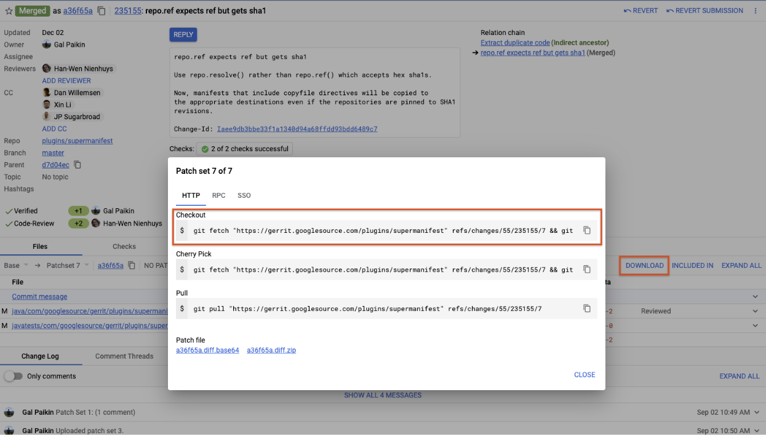Copy the Cherry Pick git command
766x435 pixels.
[587, 269]
